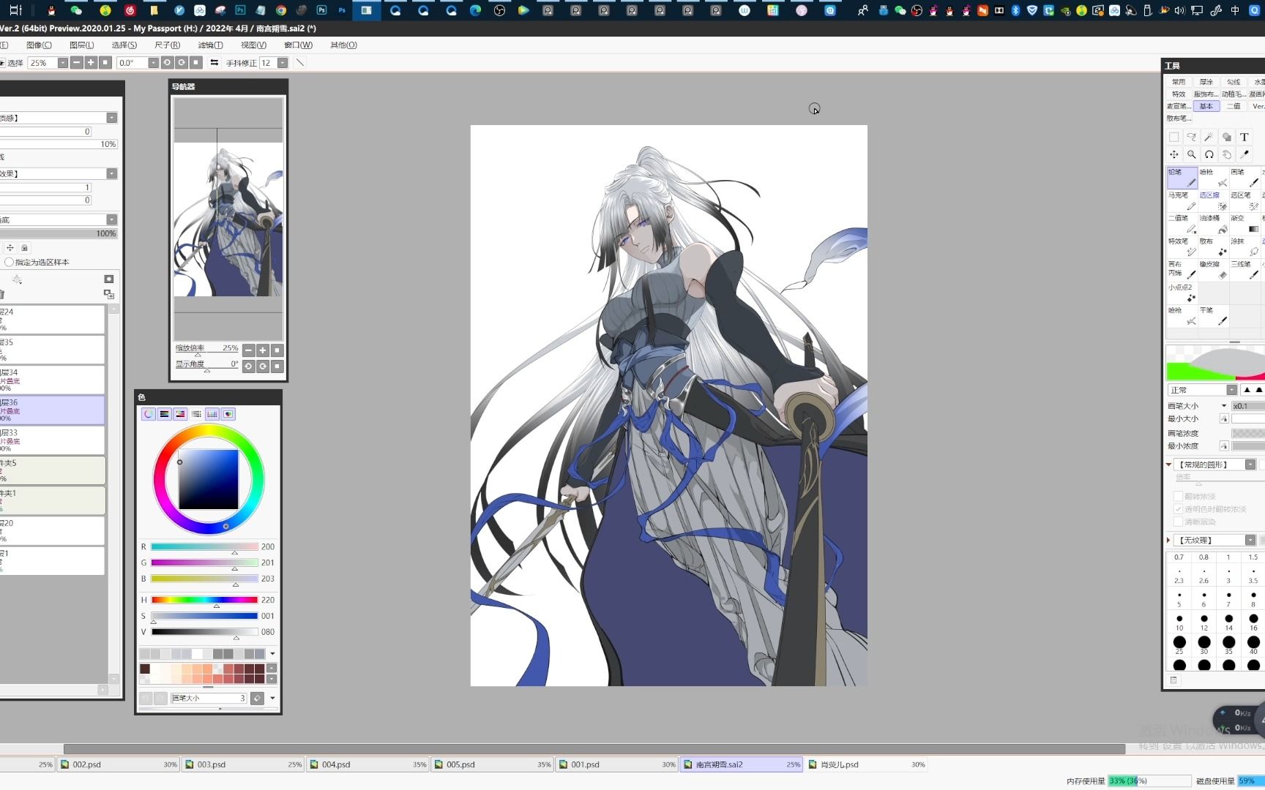The height and width of the screenshot is (790, 1265).
Task: Open the zoom percentage dropdown
Action: pyautogui.click(x=63, y=63)
